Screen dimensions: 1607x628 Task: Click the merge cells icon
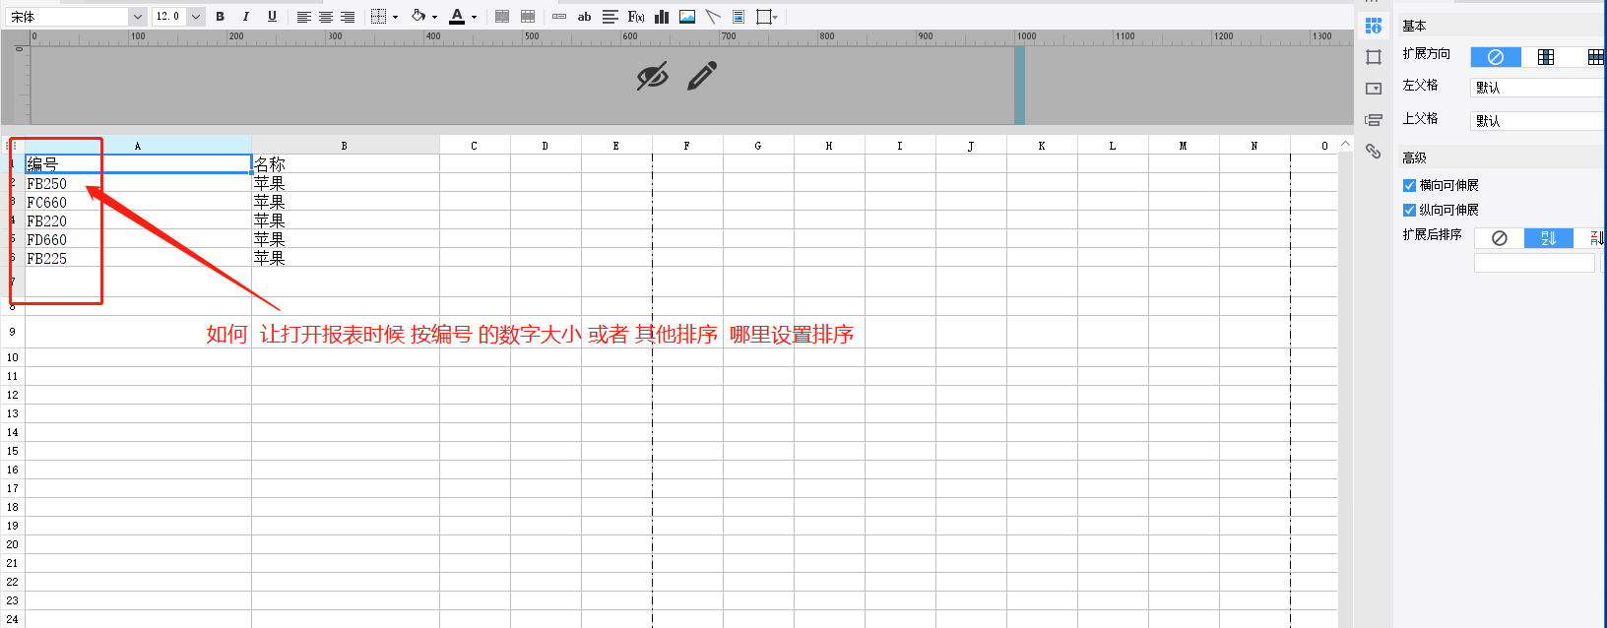point(502,17)
